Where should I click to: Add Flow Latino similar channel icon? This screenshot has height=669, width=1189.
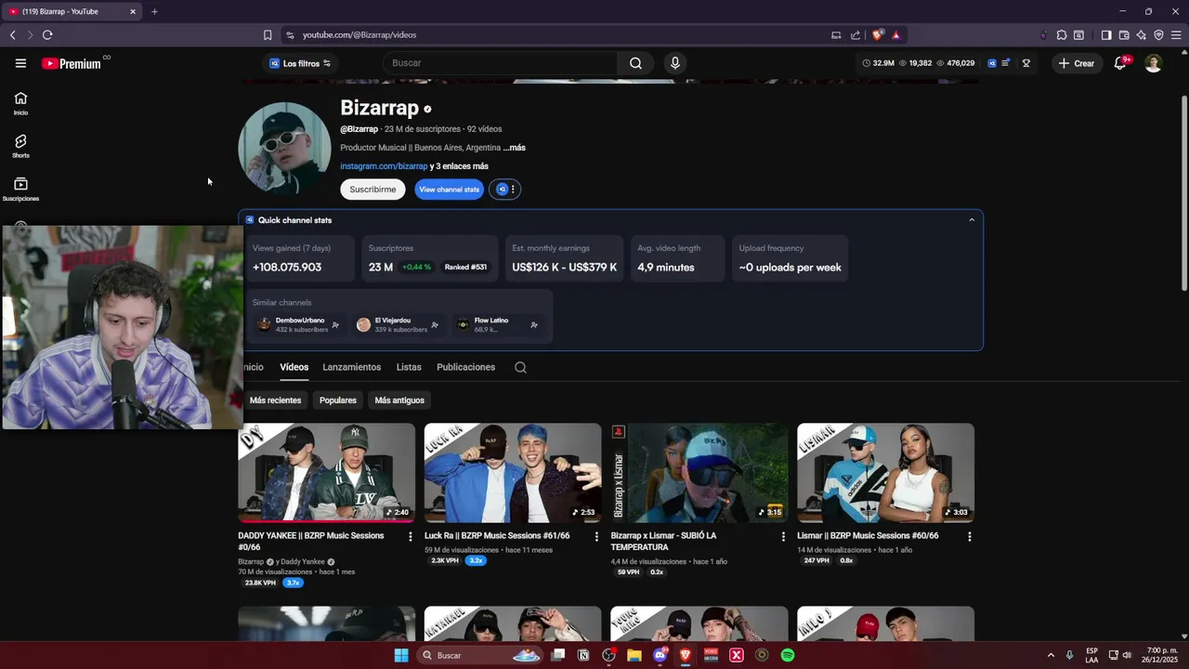(x=534, y=324)
